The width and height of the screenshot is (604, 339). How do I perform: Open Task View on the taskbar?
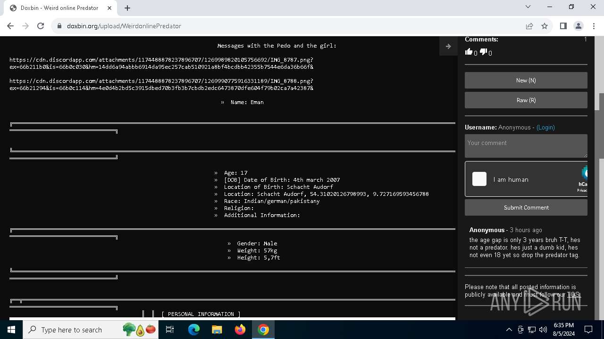point(170,330)
